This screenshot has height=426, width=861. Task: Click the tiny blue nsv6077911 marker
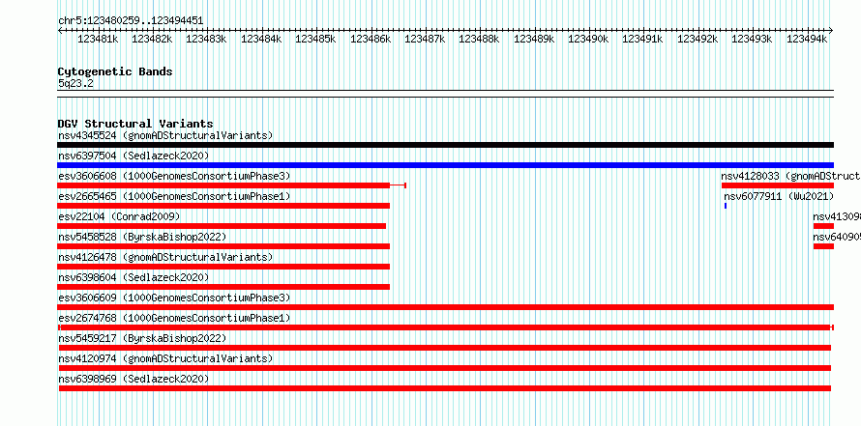pyautogui.click(x=726, y=206)
